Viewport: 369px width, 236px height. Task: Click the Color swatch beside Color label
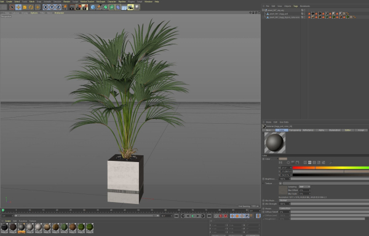283,159
